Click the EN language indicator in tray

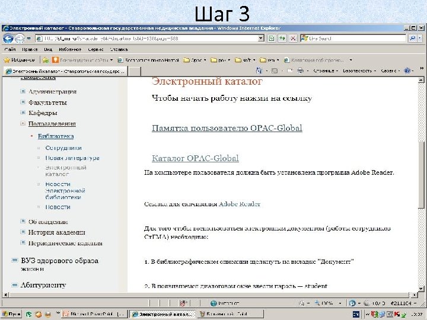point(356,314)
